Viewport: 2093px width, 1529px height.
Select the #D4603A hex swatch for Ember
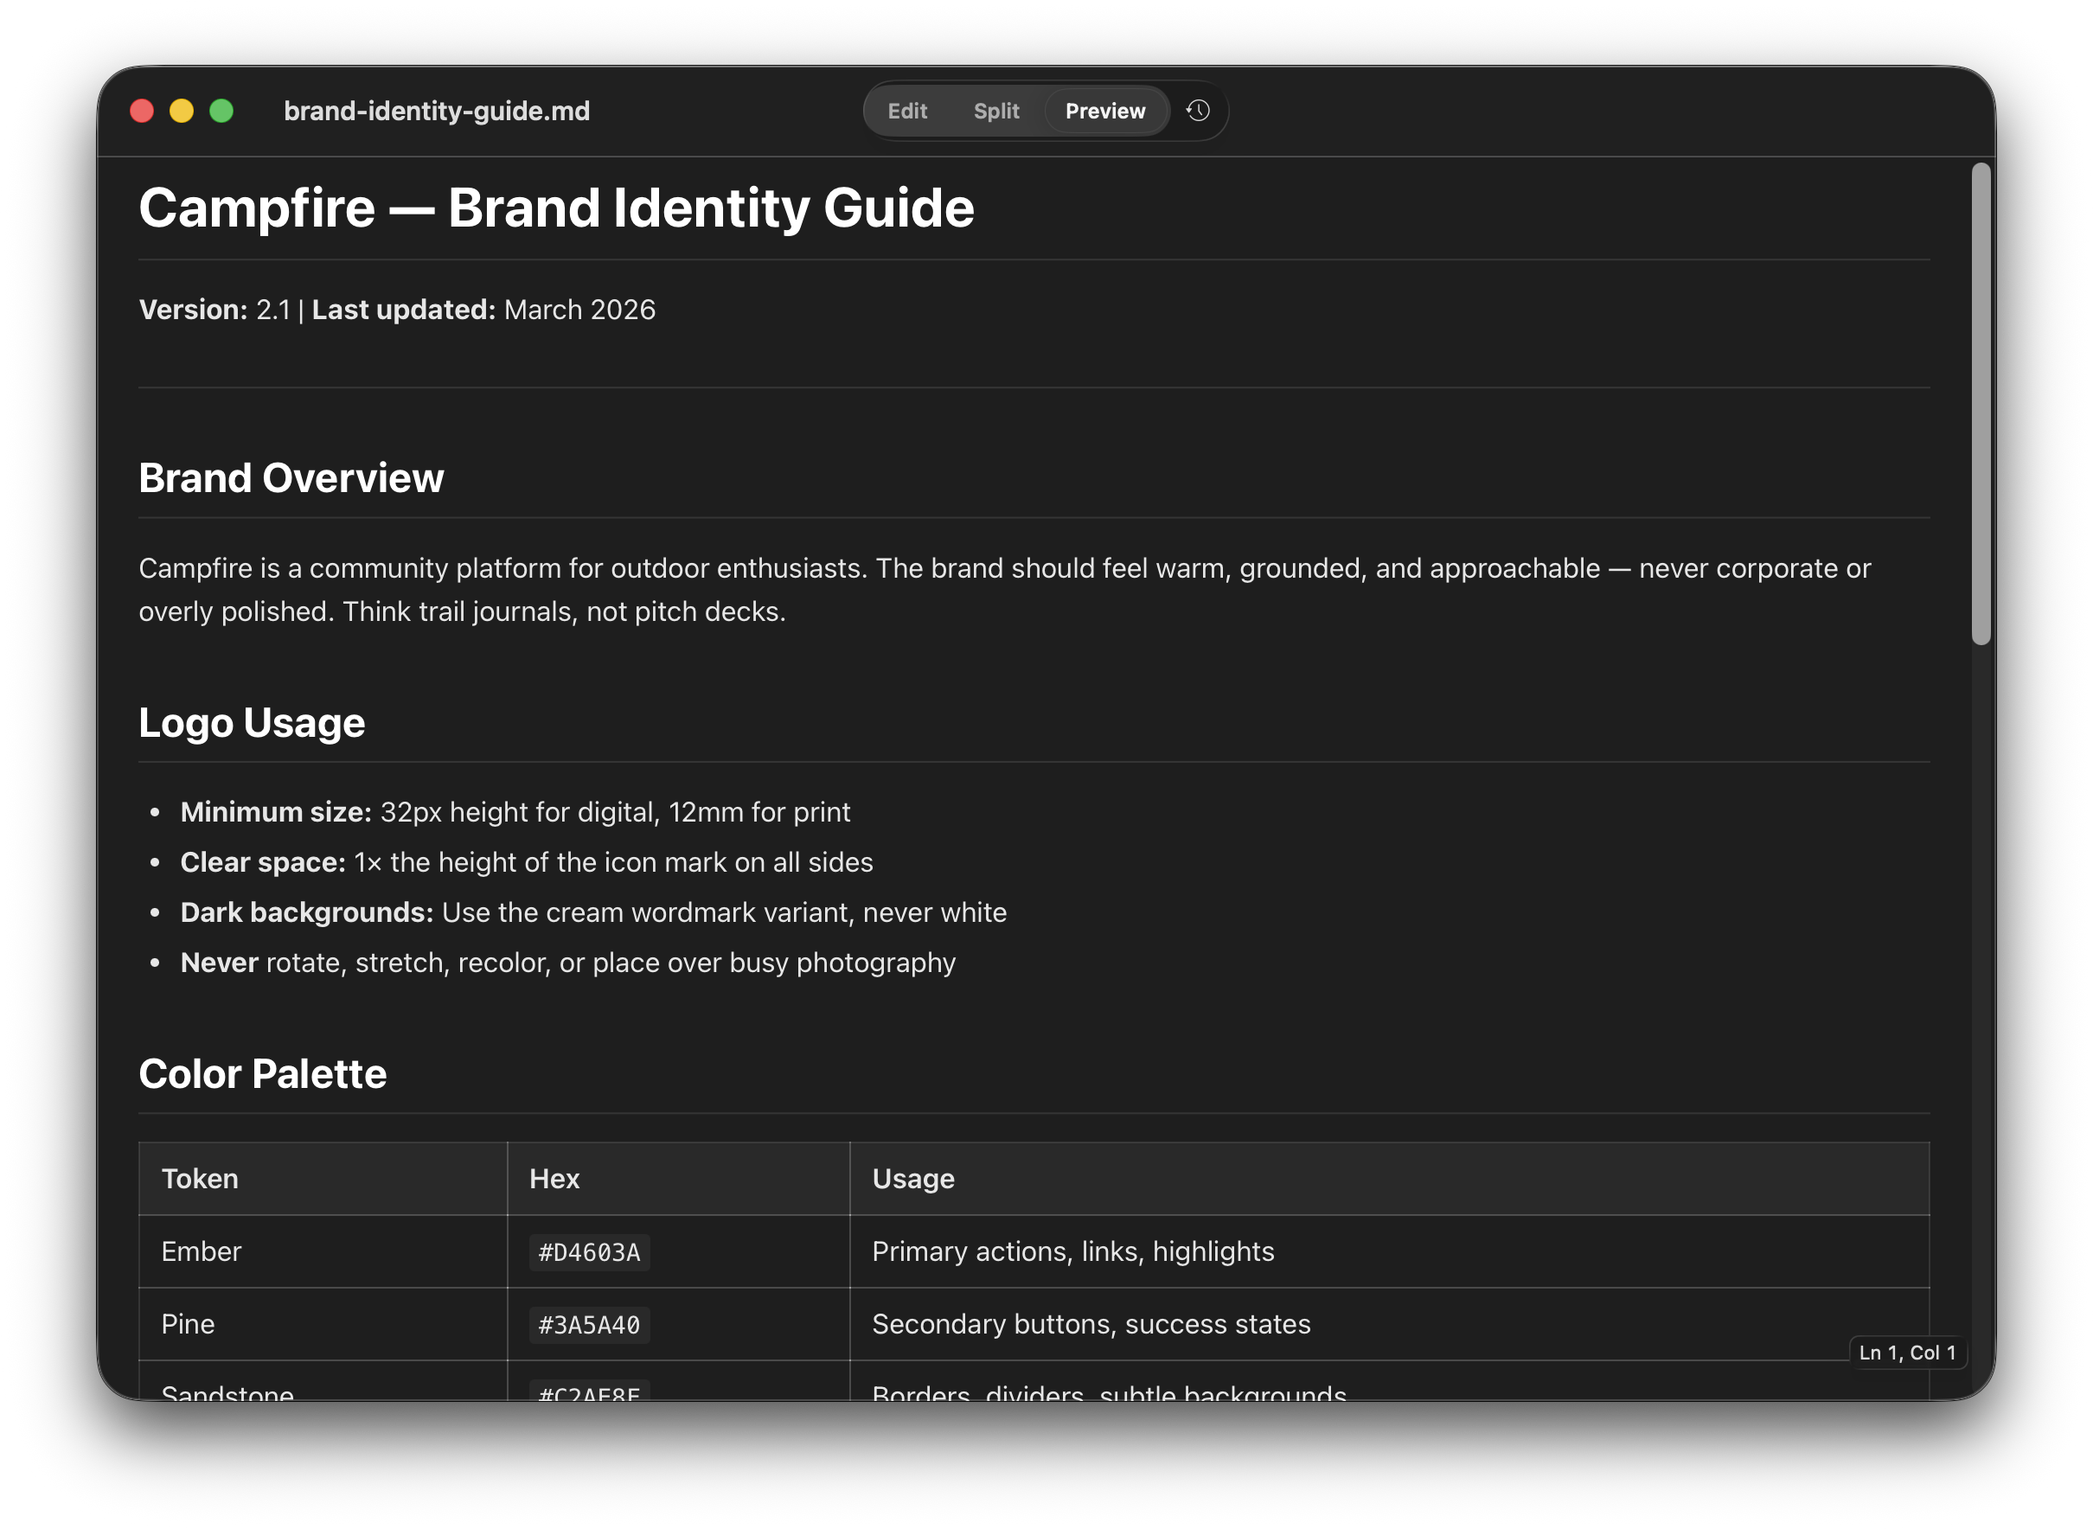coord(588,1251)
